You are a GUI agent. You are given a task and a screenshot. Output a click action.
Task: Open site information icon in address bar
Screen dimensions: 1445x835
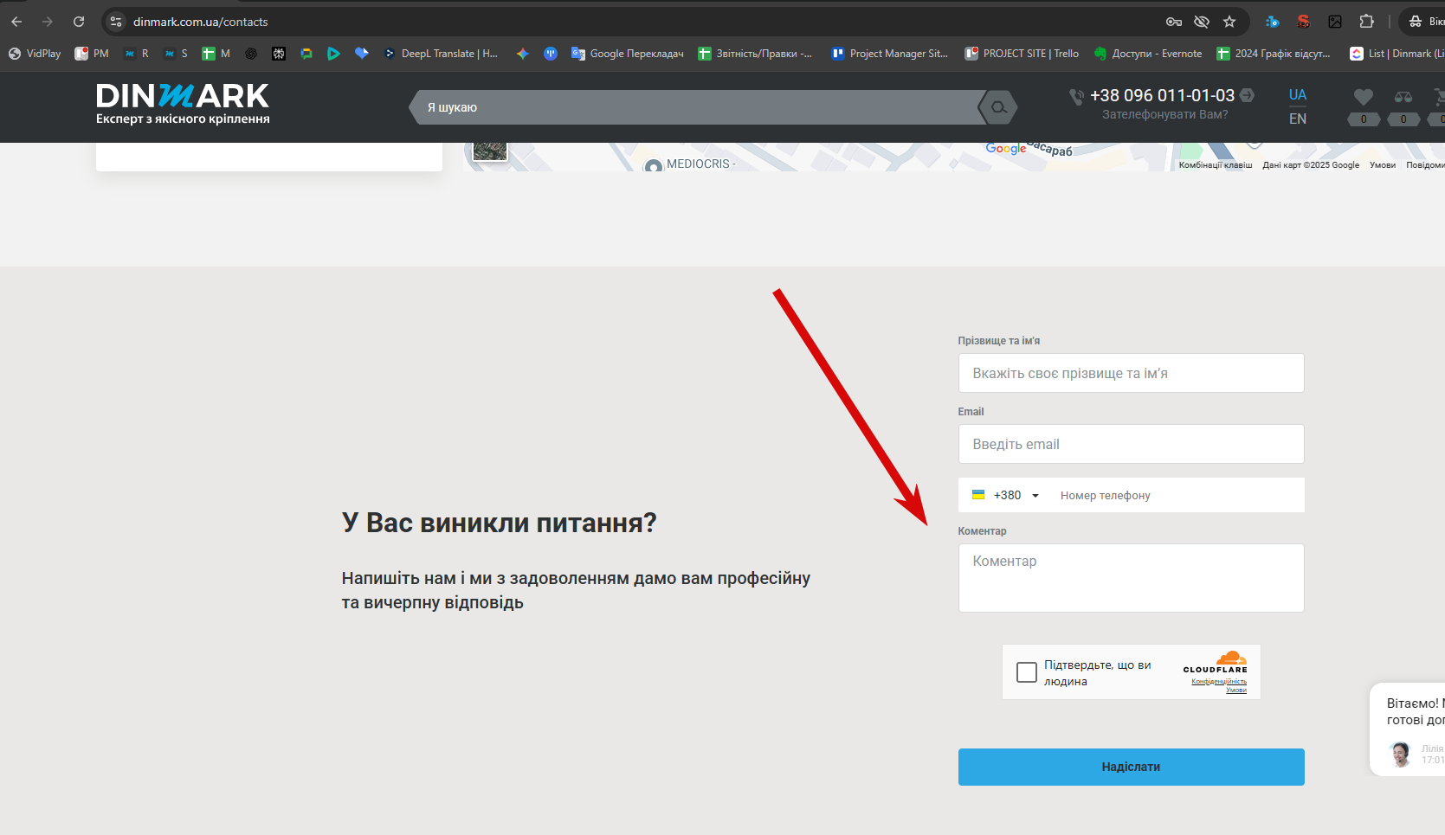116,22
